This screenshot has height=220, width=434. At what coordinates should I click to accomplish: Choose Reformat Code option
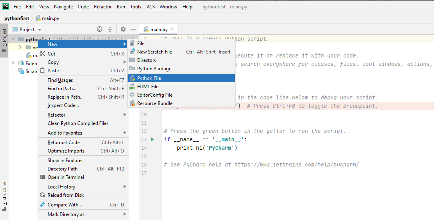(83, 142)
